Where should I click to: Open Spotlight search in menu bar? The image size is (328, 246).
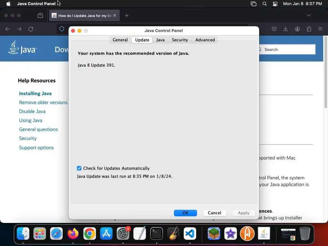(x=265, y=4)
